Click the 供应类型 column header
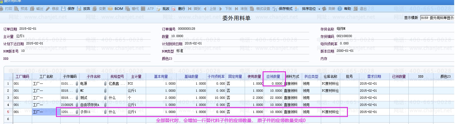 pos(311,76)
